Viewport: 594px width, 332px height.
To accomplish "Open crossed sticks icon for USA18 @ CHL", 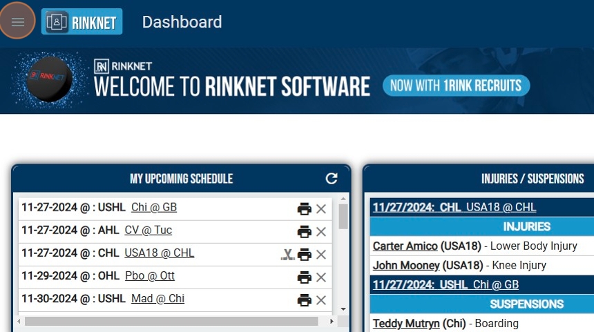I will click(287, 255).
